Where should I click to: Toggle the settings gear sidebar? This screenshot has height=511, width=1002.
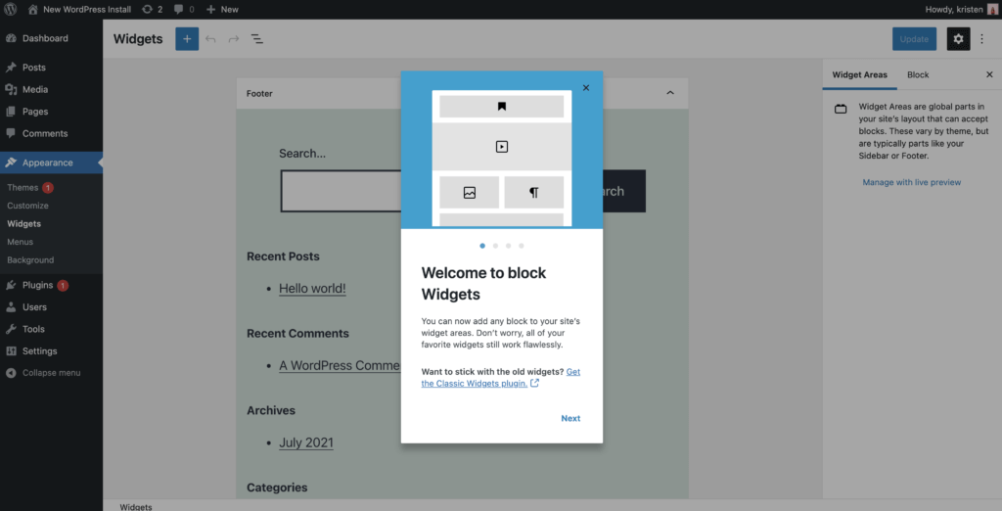pos(959,39)
